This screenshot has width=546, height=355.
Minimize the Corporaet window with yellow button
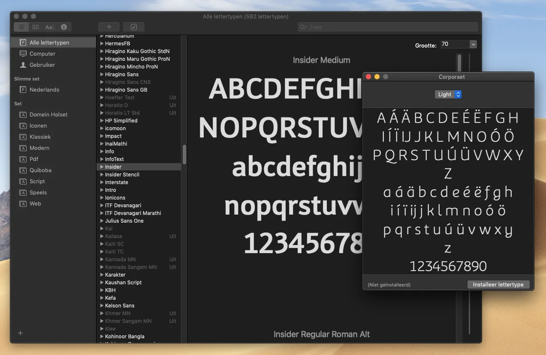click(377, 77)
